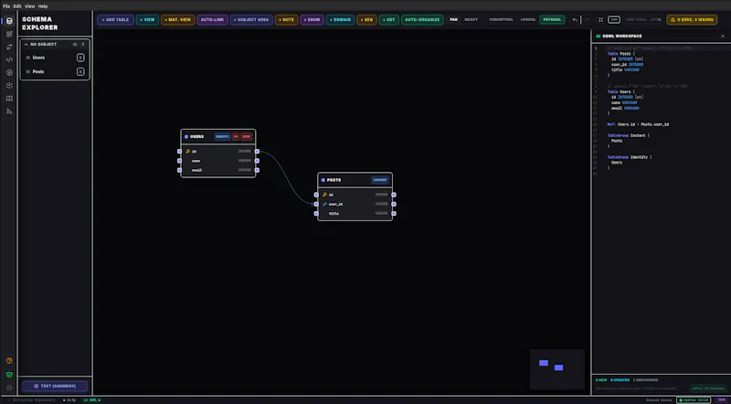Click the foreign key link icon on user_id
The width and height of the screenshot is (731, 404).
tap(324, 204)
